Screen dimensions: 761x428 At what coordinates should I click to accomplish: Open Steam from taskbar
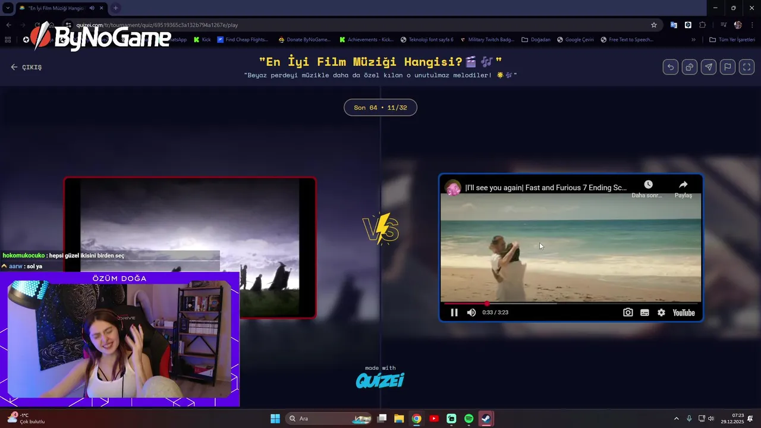coord(486,418)
